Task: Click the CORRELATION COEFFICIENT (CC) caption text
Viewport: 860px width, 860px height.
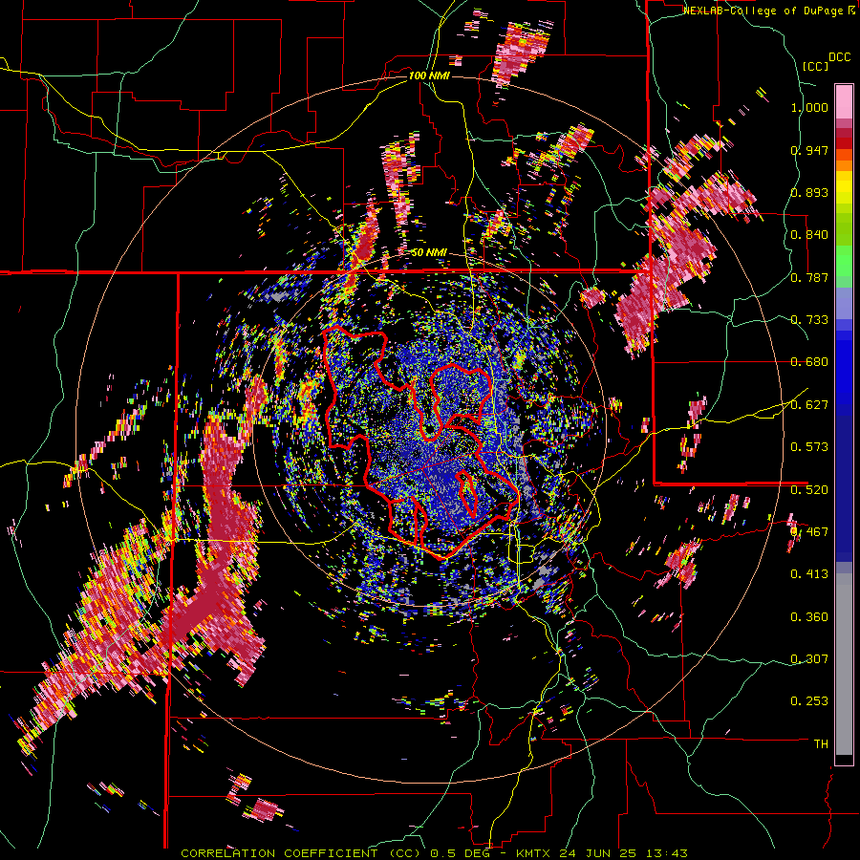Action: coord(301,853)
